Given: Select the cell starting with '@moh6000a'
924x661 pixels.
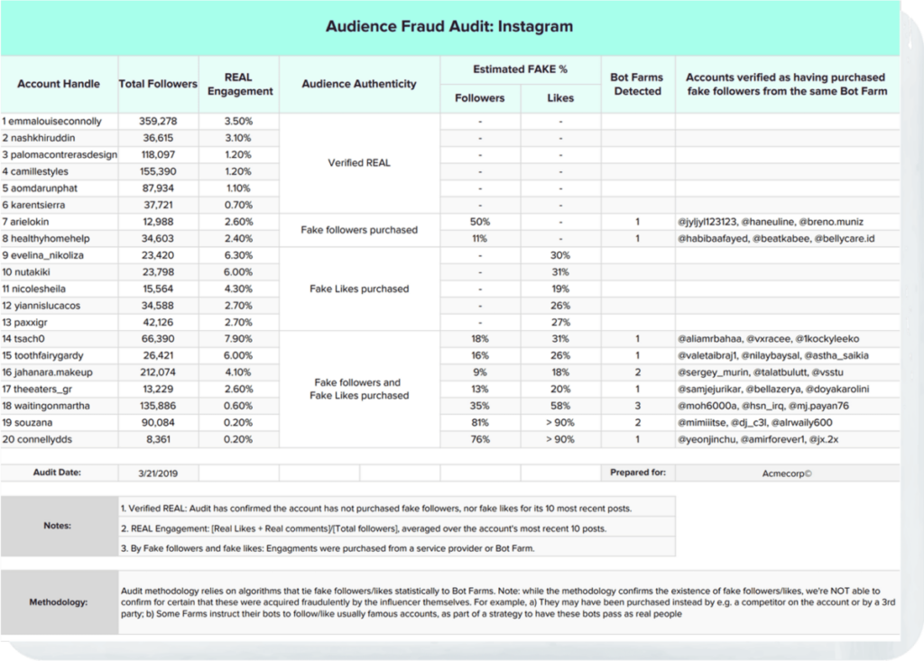Looking at the screenshot, I should pyautogui.click(x=788, y=406).
